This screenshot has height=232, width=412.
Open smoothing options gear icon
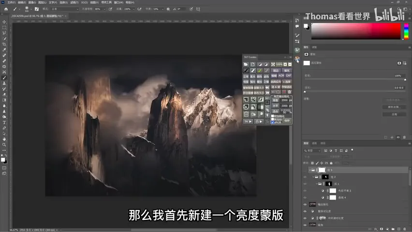(168, 9)
